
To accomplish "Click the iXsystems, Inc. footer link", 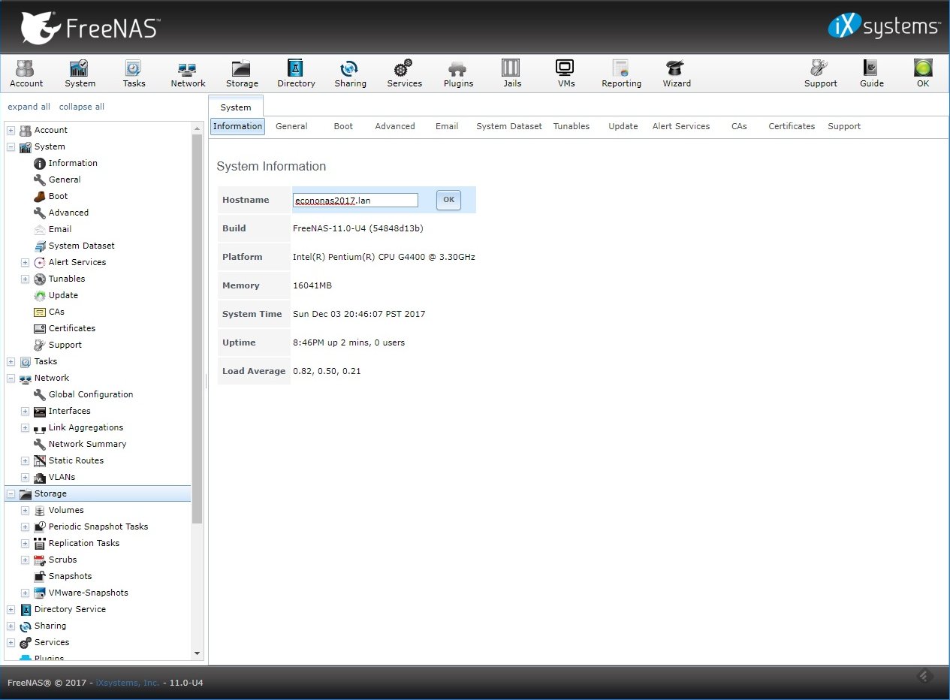I will 128,683.
